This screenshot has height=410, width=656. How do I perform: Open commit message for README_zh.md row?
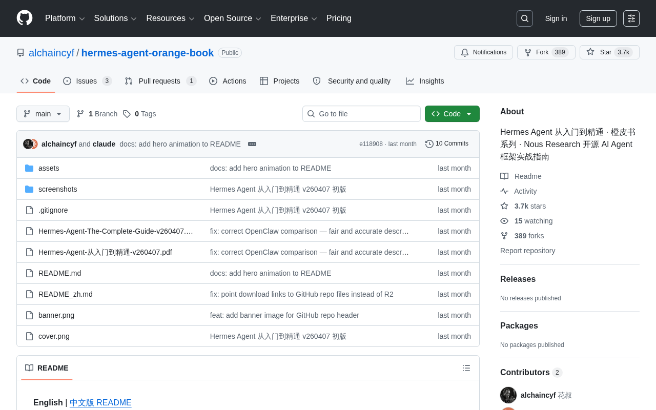[302, 294]
